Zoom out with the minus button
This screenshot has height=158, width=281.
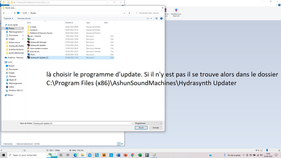coord(261,150)
